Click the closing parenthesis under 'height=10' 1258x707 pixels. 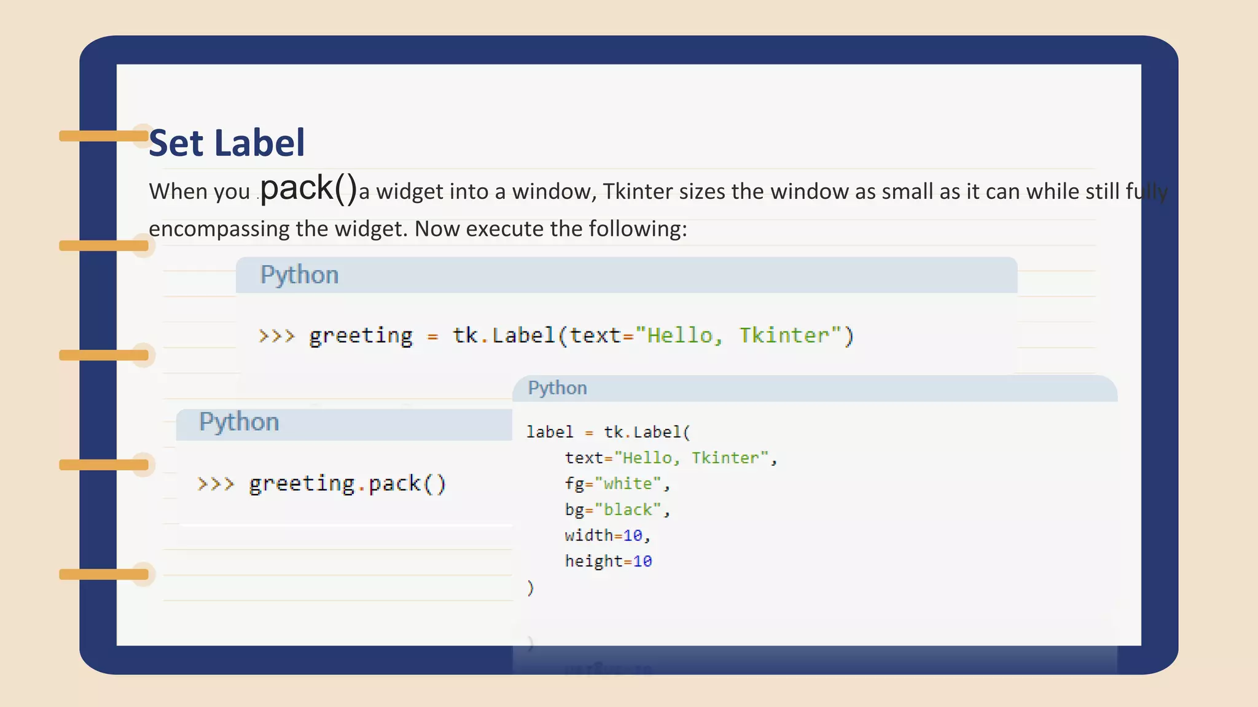531,588
